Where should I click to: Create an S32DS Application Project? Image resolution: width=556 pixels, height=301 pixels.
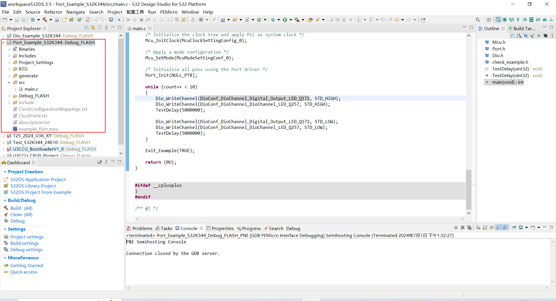[38, 179]
